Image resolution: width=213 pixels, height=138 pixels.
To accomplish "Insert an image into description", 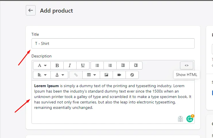I will click(106, 75).
